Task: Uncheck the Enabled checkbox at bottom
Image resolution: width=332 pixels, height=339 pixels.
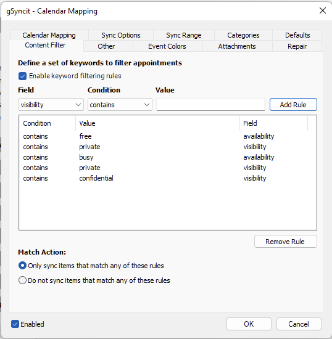Action: point(15,324)
